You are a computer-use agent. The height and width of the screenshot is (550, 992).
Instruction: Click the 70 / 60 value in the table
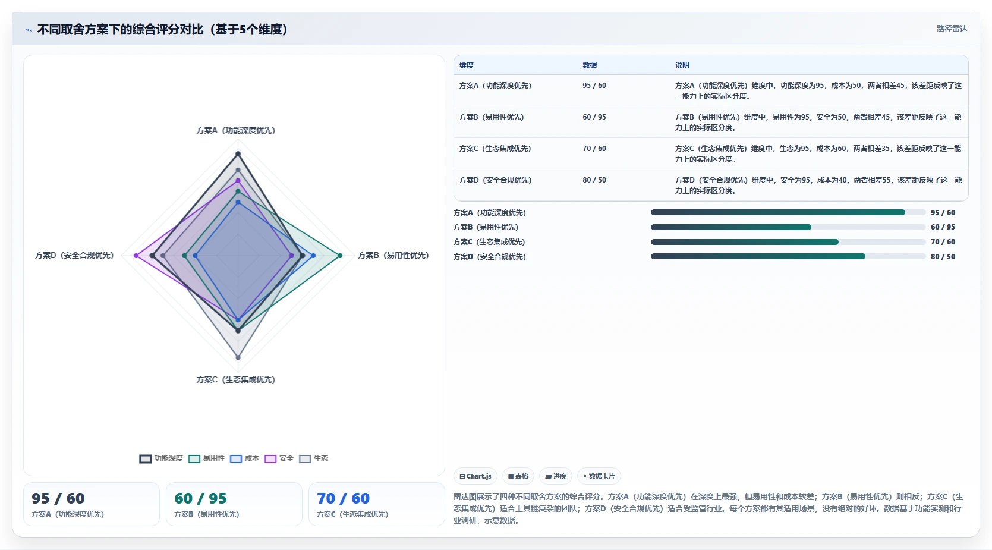pyautogui.click(x=594, y=149)
